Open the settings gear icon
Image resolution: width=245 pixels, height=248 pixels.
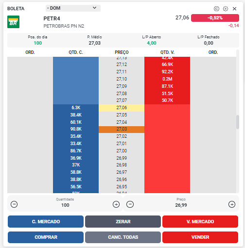coord(226,9)
